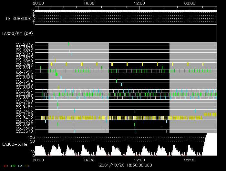
Task: Click the 12:00 tick on bottom axis
Action: click(139, 160)
